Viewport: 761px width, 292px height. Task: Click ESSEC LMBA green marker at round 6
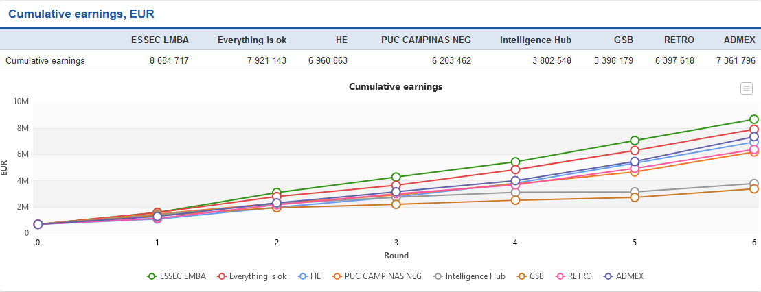click(x=753, y=119)
